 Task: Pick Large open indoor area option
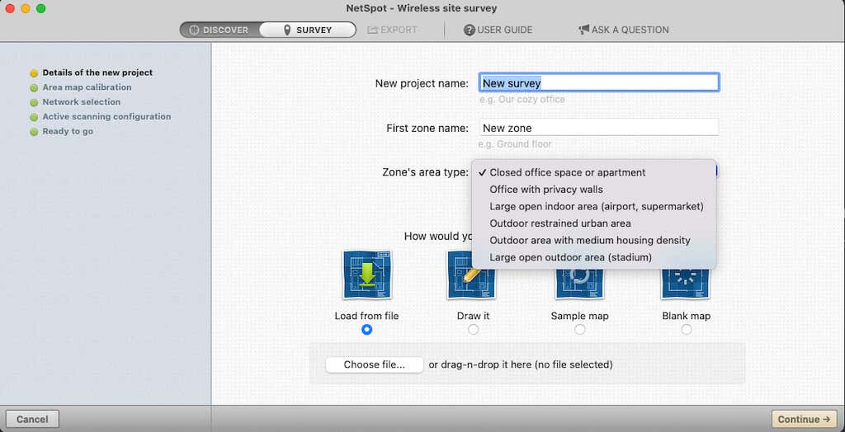594,207
